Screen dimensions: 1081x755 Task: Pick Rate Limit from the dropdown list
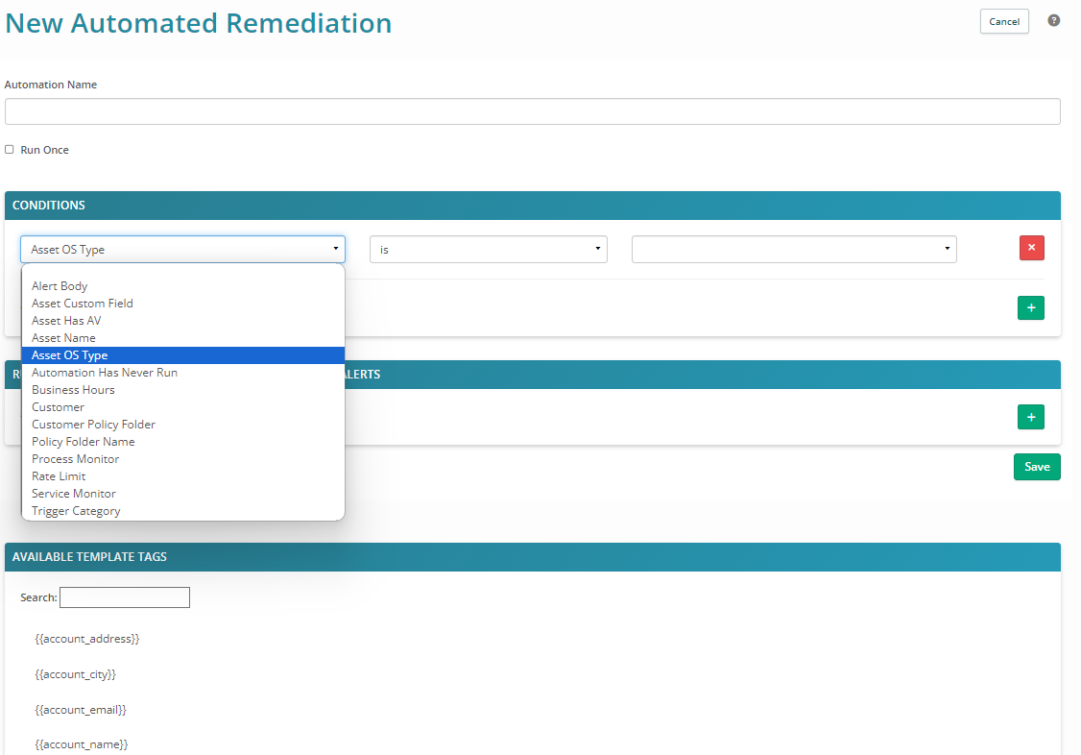[x=59, y=476]
